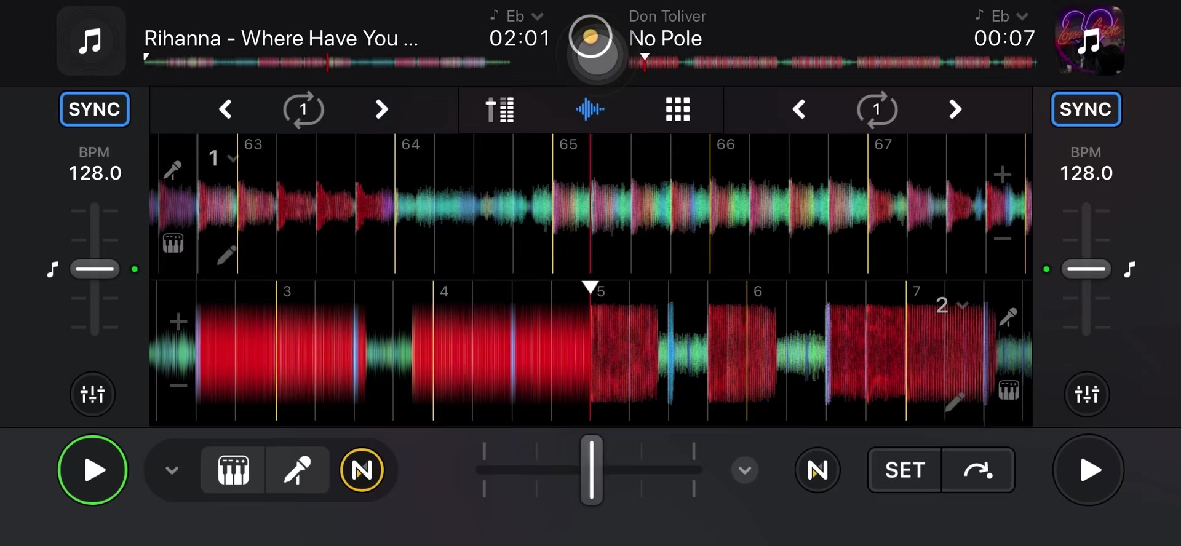
Task: Click the No Pole overview waveform strip
Action: (833, 62)
